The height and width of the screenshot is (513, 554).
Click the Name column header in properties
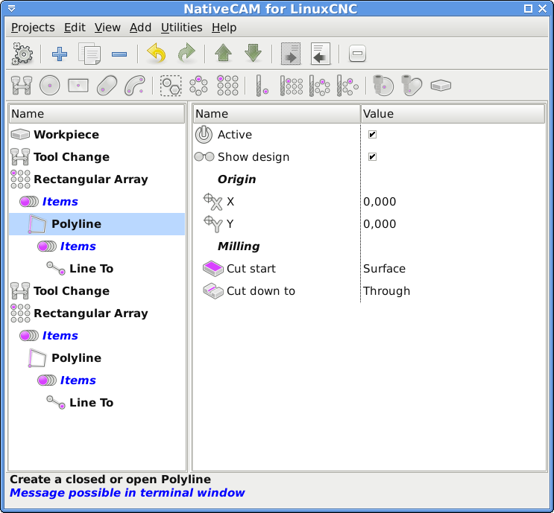pyautogui.click(x=277, y=114)
